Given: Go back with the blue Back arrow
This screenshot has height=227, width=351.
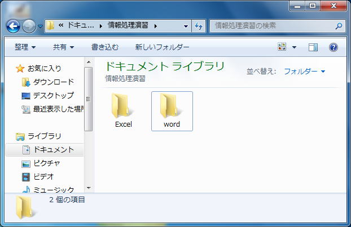Looking at the screenshot, I should 13,26.
